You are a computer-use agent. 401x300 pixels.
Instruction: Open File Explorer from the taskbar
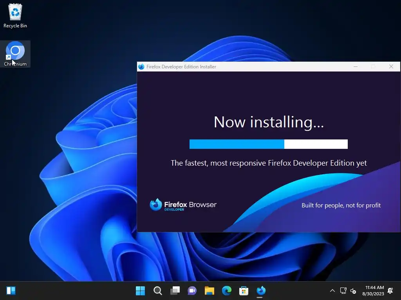pyautogui.click(x=209, y=291)
